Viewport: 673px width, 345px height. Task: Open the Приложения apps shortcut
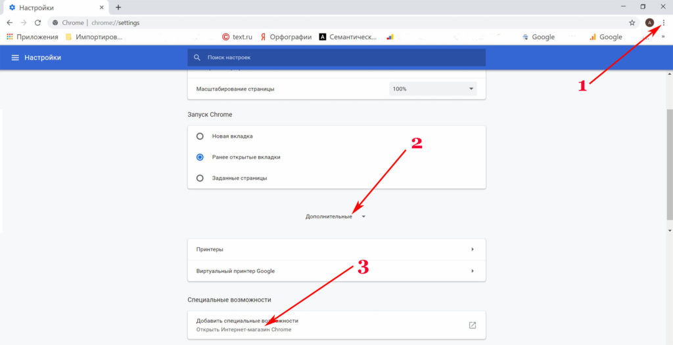(32, 37)
